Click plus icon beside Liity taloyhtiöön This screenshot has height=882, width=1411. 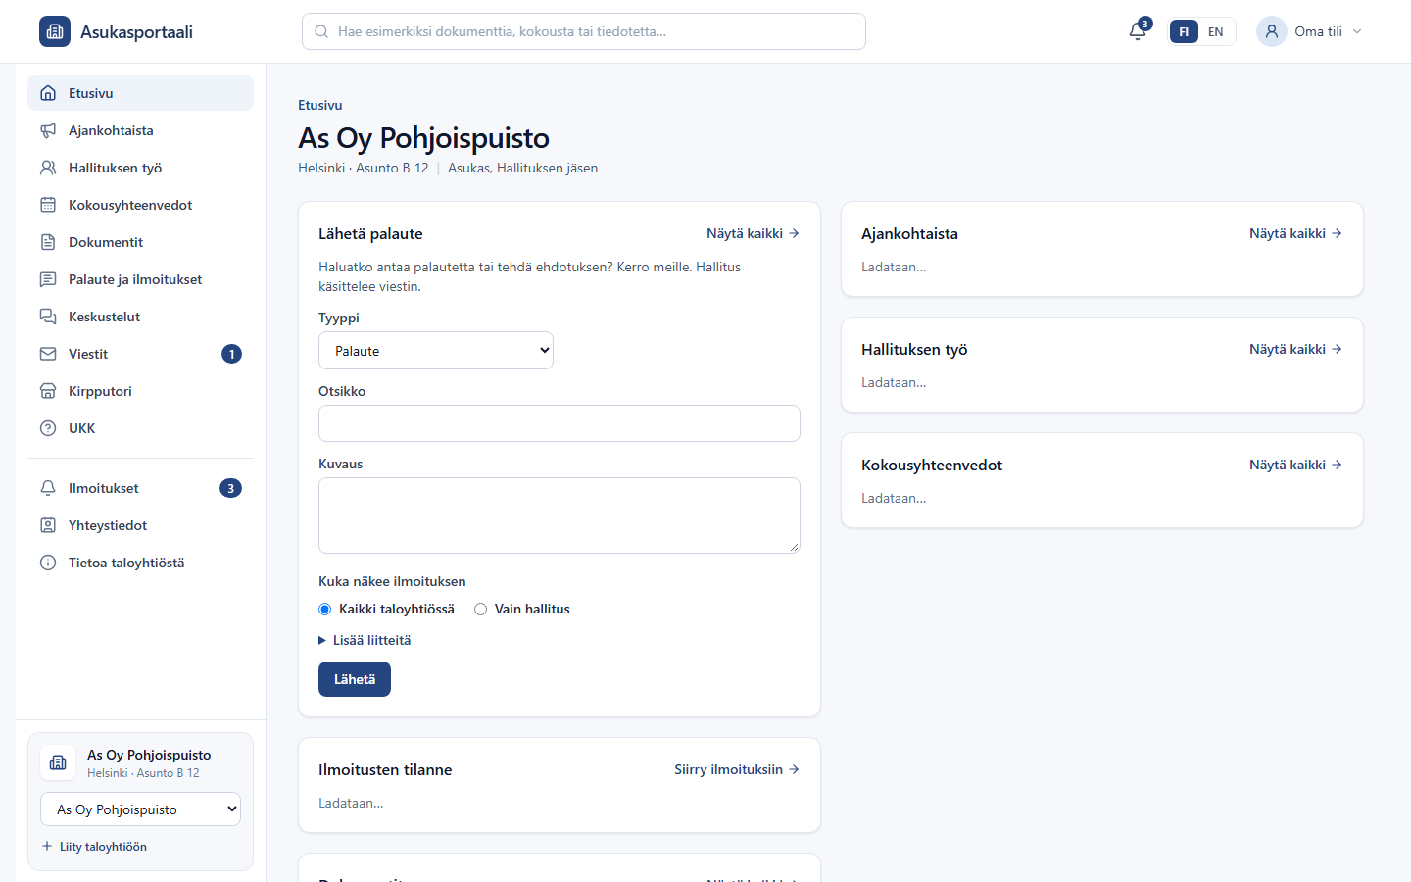tap(47, 846)
